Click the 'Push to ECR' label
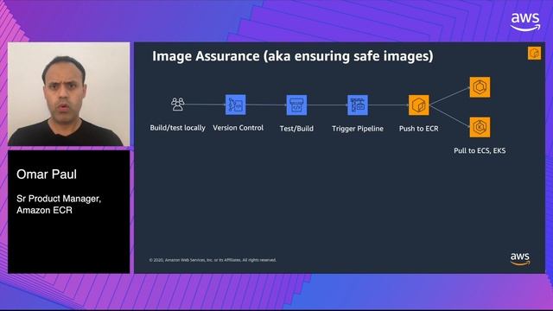This screenshot has height=311, width=553. click(x=418, y=129)
